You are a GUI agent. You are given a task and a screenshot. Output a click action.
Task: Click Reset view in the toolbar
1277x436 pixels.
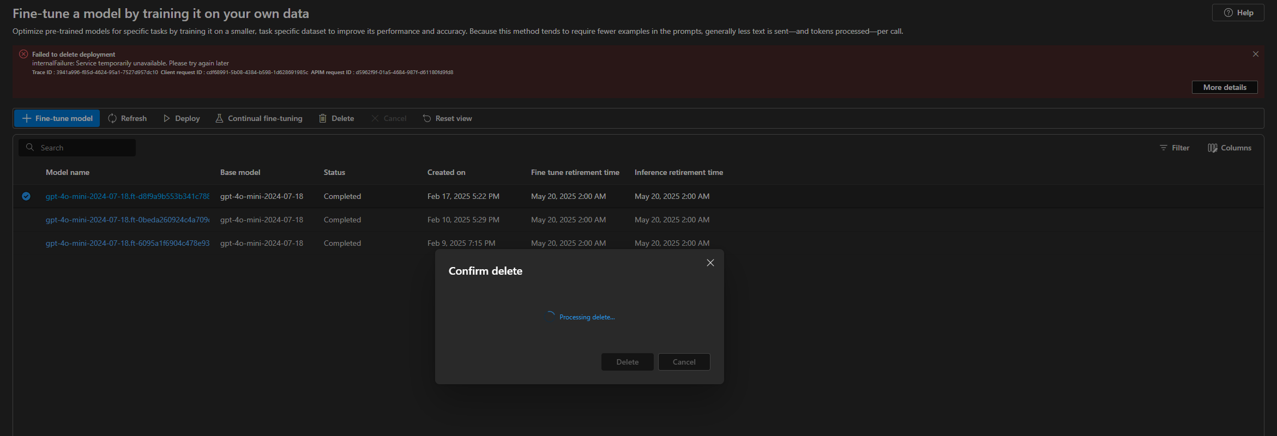447,118
